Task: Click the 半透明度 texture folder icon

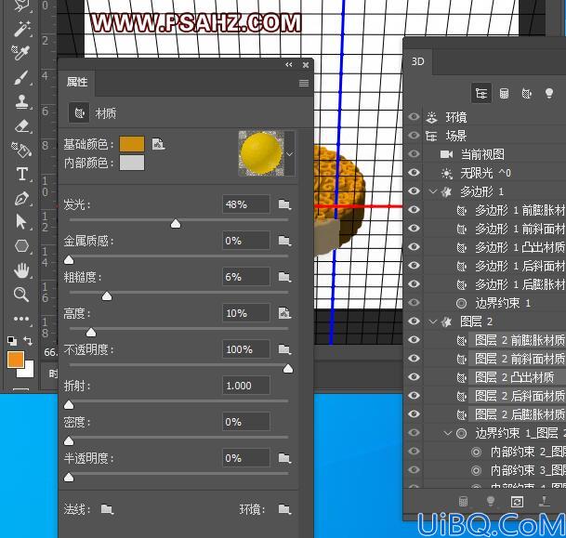Action: pyautogui.click(x=284, y=458)
